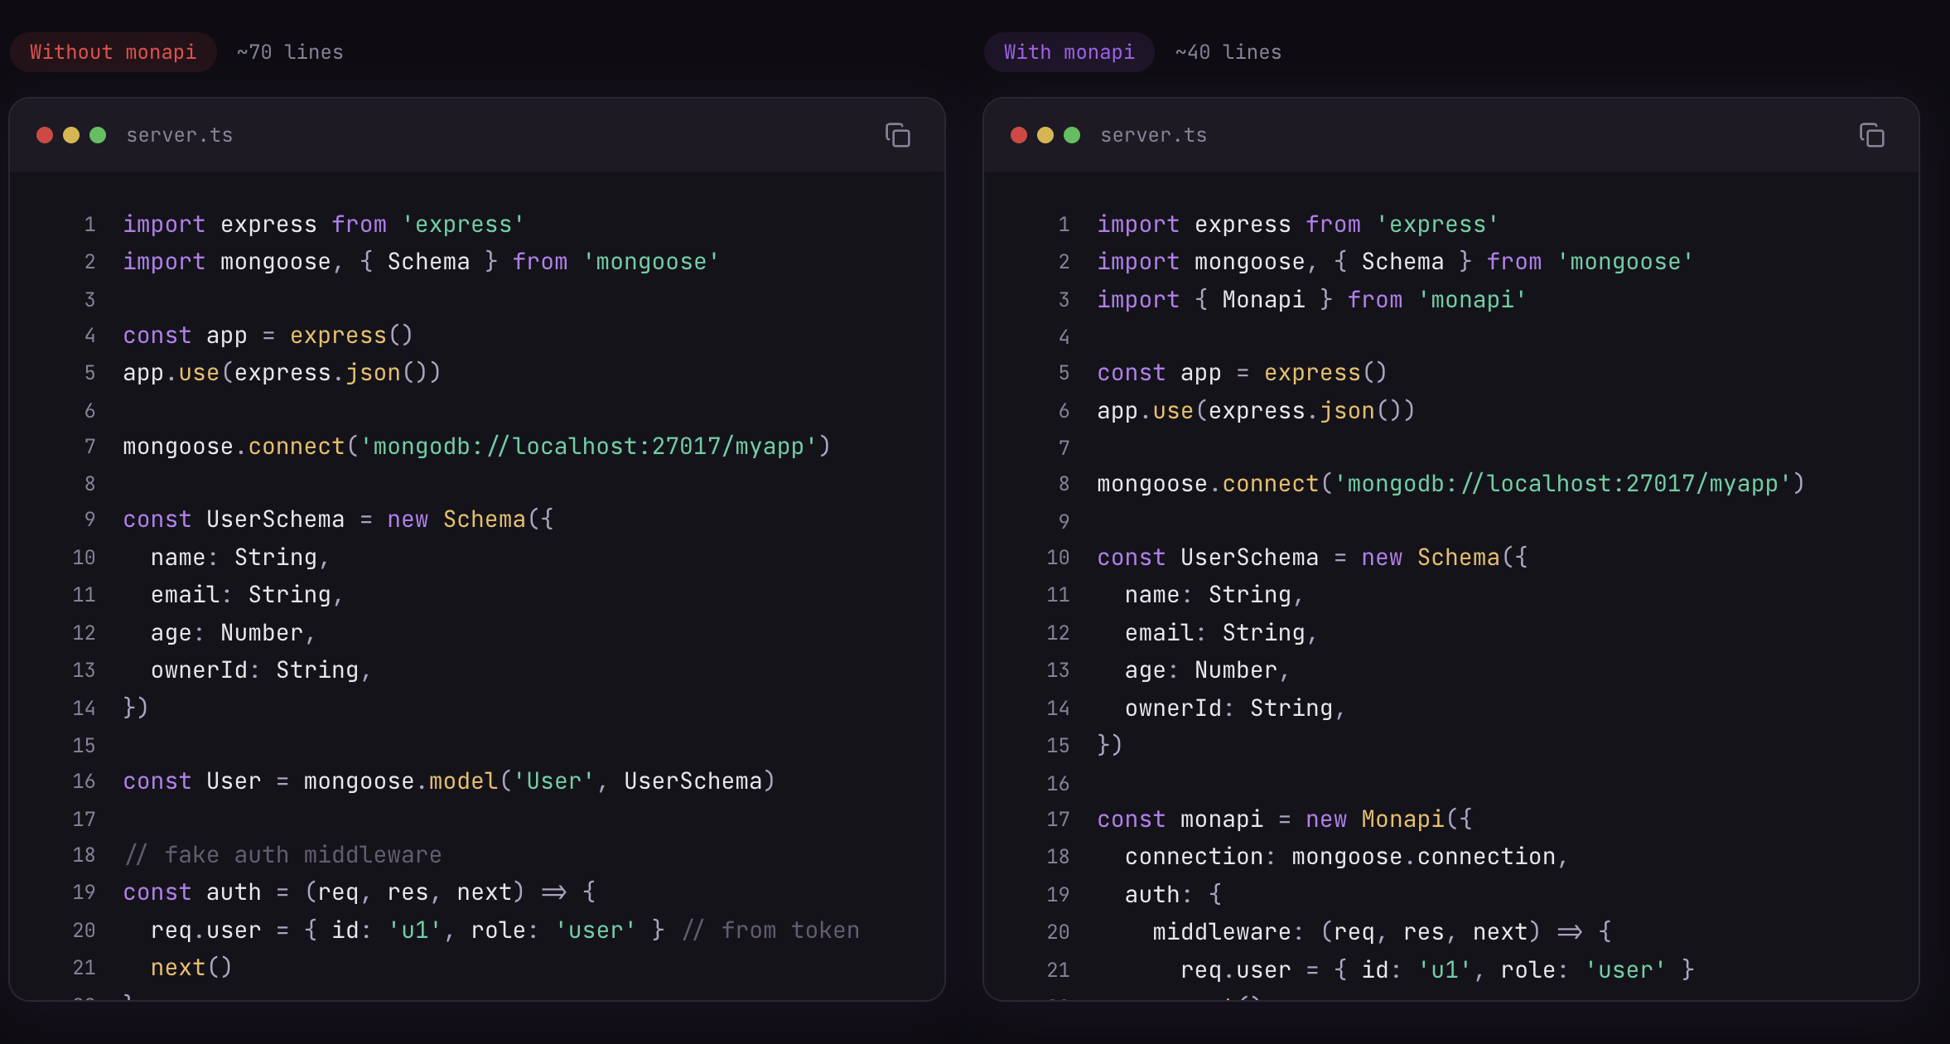Copy the right server.ts code block

(1871, 135)
